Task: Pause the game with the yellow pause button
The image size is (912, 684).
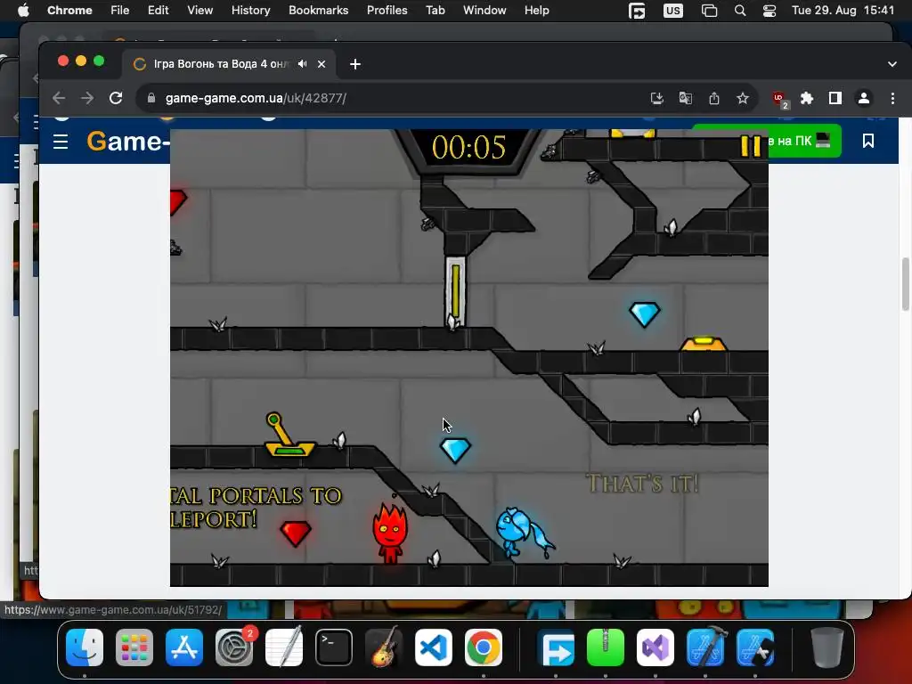Action: point(750,145)
